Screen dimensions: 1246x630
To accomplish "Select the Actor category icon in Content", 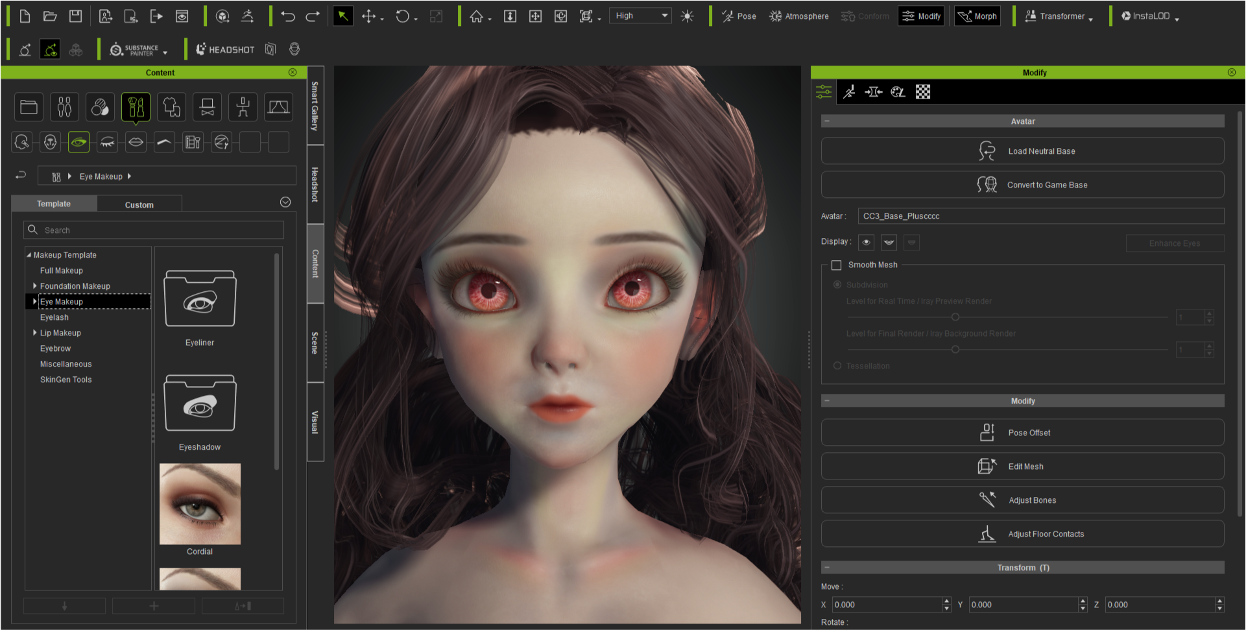I will [x=64, y=107].
